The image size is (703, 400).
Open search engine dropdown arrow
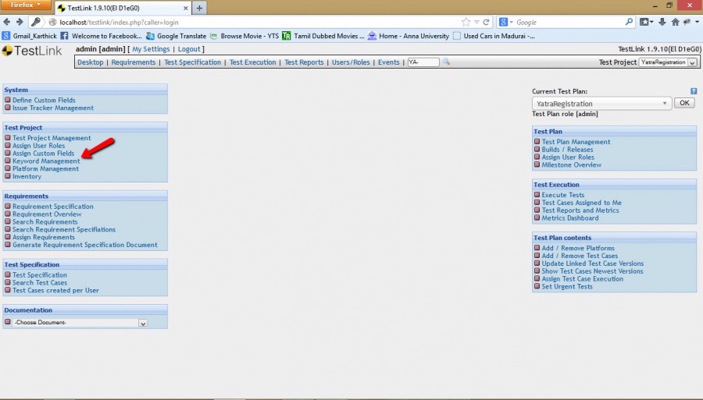(512, 22)
